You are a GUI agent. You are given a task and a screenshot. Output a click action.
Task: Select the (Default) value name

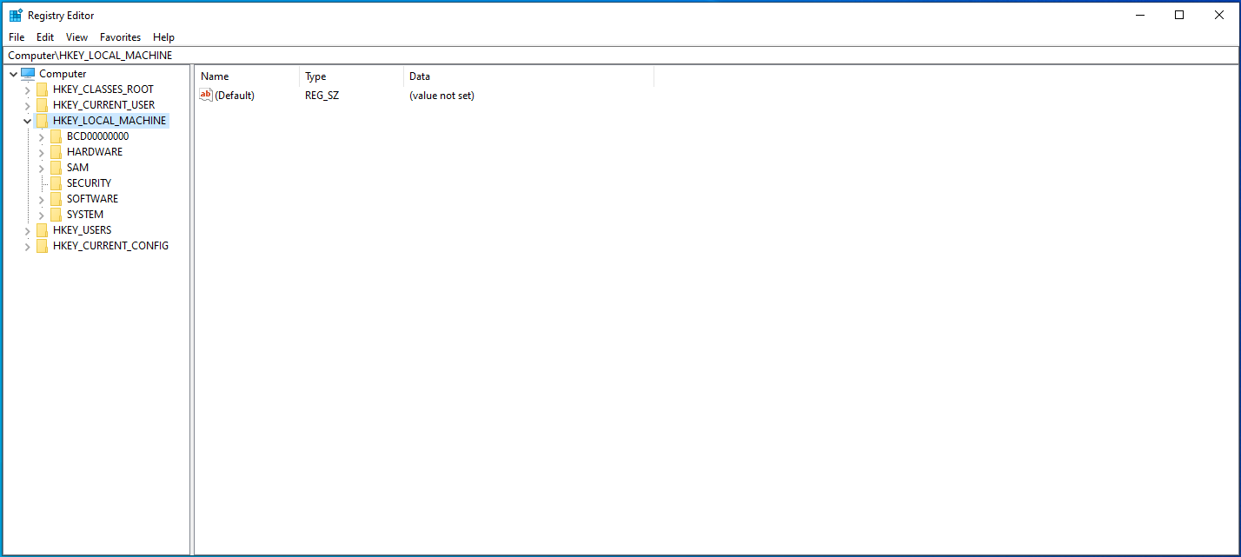pos(235,96)
